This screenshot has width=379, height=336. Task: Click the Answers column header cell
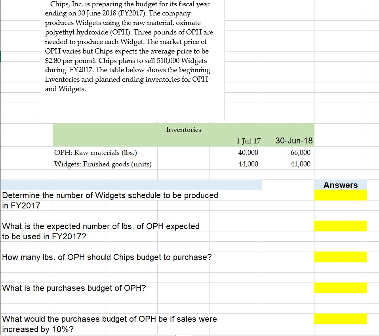340,185
